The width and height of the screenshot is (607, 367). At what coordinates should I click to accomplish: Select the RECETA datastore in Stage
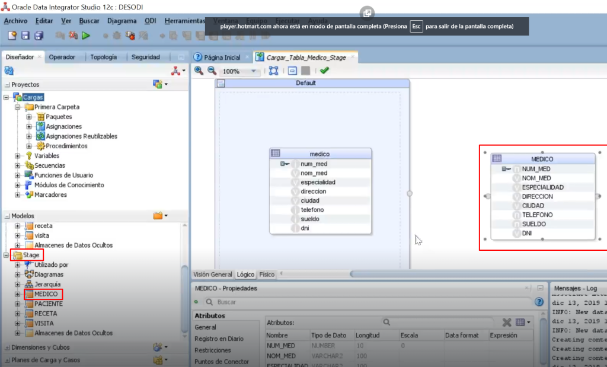[45, 314]
